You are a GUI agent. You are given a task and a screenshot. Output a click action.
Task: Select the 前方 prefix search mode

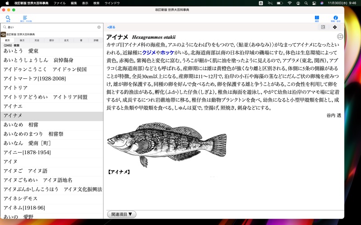pyautogui.click(x=7, y=40)
